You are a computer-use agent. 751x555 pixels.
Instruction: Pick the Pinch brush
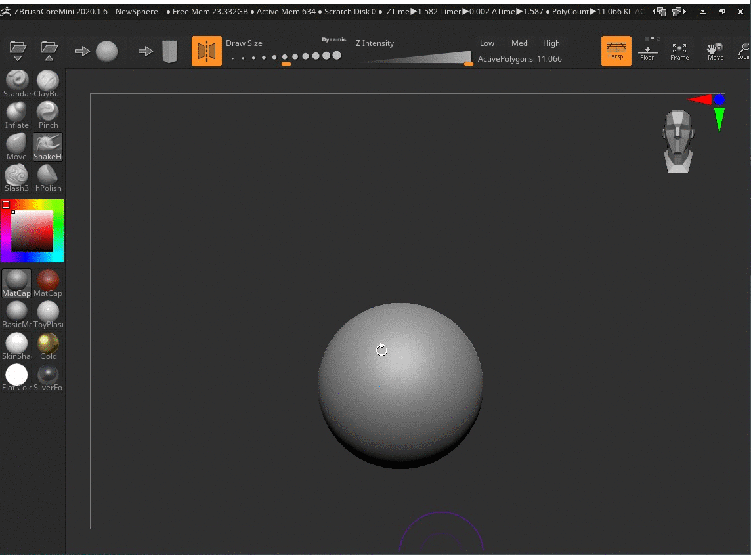(x=48, y=113)
